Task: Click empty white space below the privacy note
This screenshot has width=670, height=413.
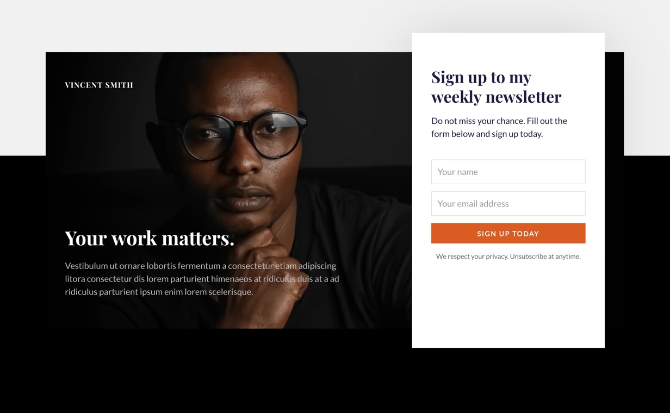Action: (508, 304)
